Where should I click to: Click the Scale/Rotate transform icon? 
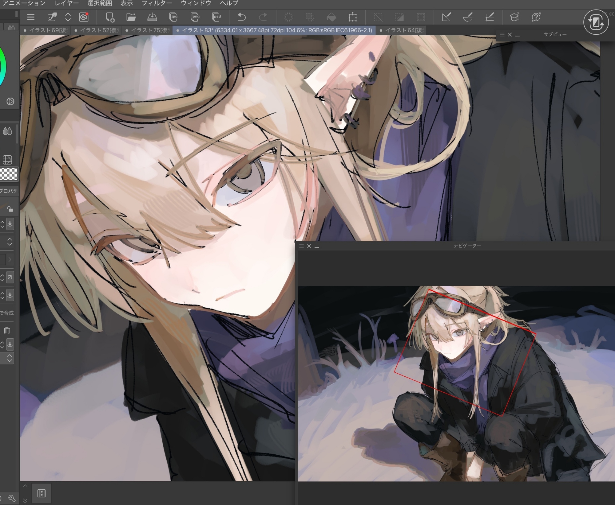353,17
